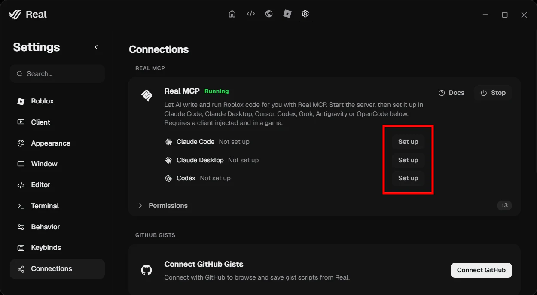Maximize the Real window
Viewport: 537px width, 295px height.
coord(505,15)
